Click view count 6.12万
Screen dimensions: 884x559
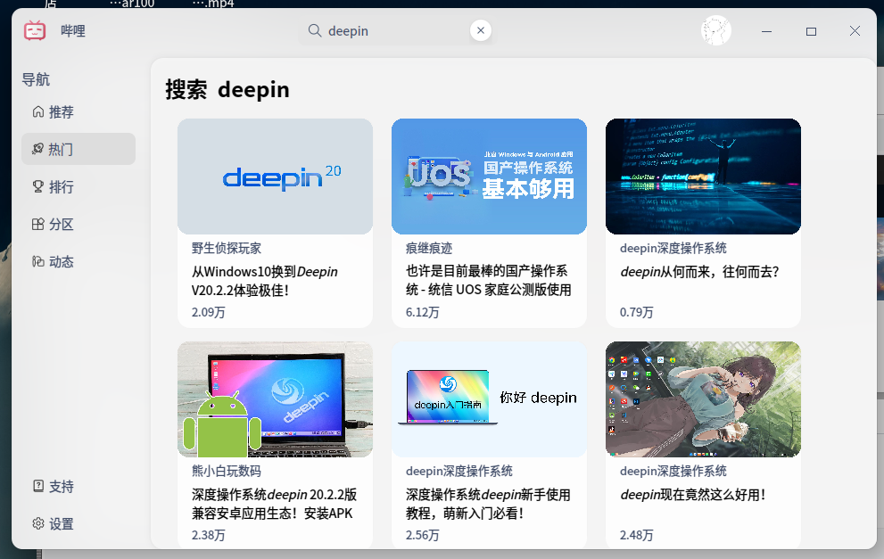422,312
